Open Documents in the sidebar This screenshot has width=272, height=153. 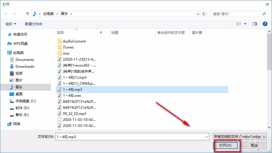click(25, 60)
